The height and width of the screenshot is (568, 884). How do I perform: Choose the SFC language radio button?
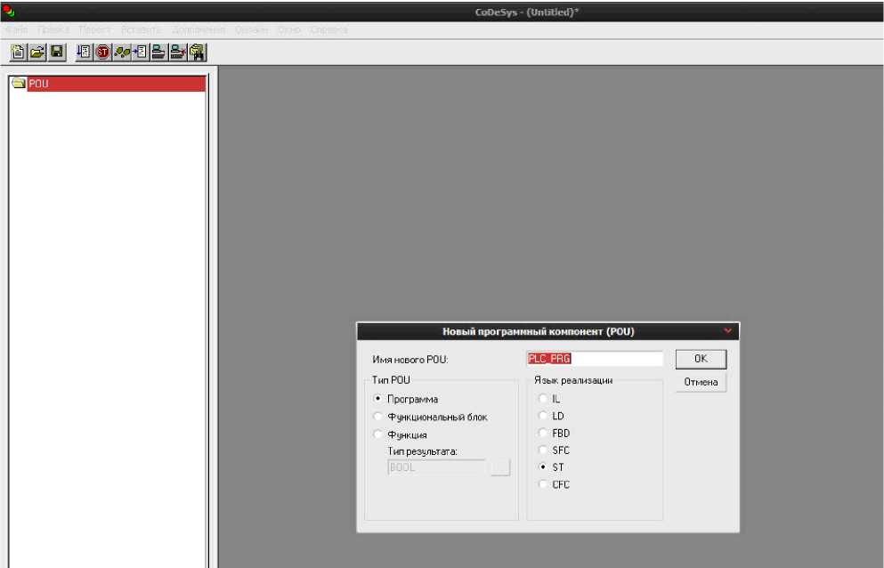coord(543,450)
